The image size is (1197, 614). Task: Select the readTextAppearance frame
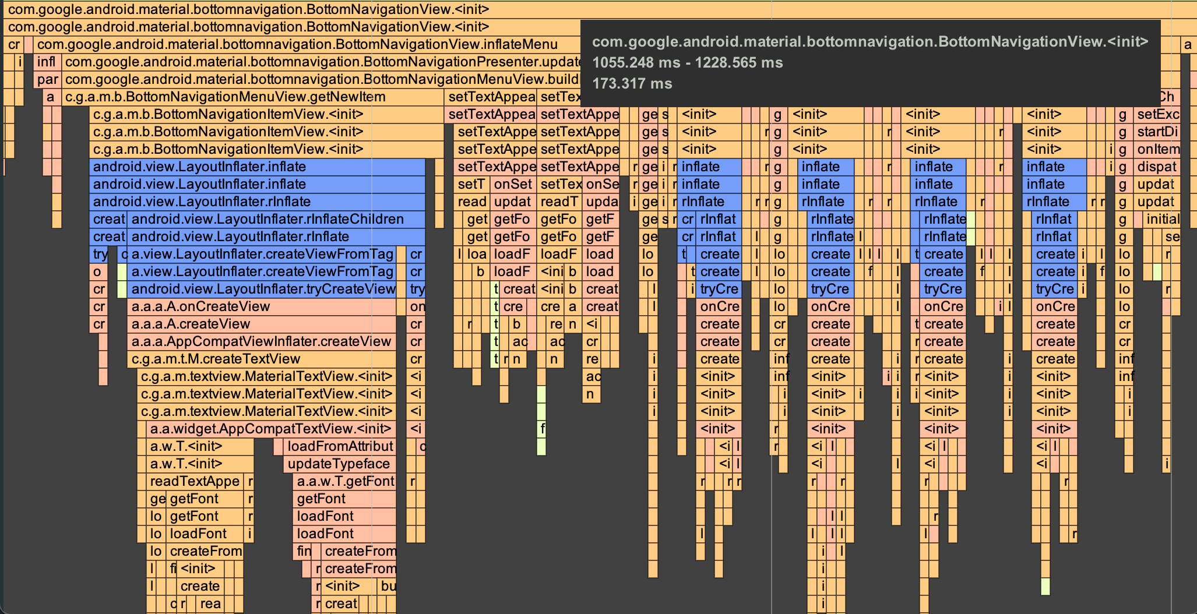(192, 481)
